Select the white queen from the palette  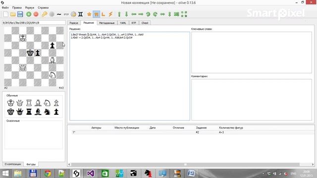click(20, 103)
